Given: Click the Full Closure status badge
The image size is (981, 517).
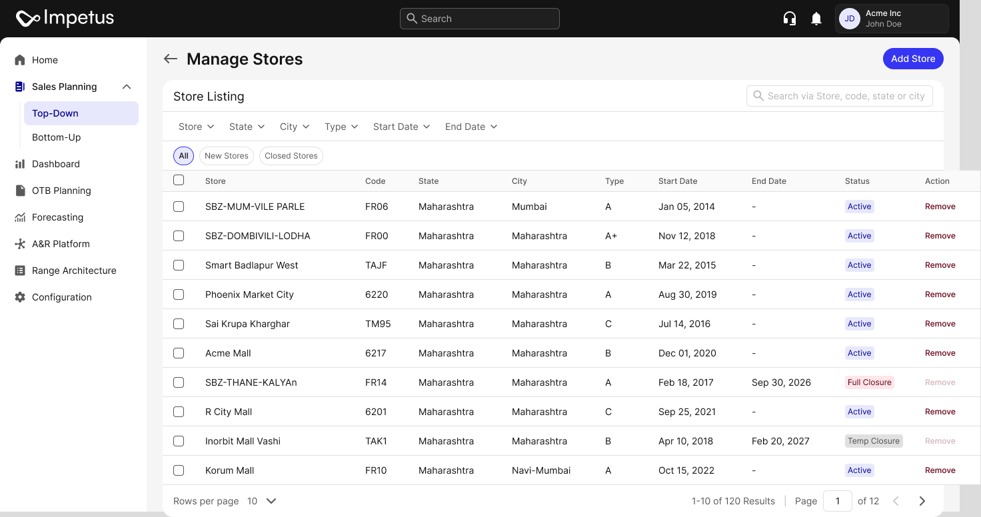Looking at the screenshot, I should click(869, 382).
